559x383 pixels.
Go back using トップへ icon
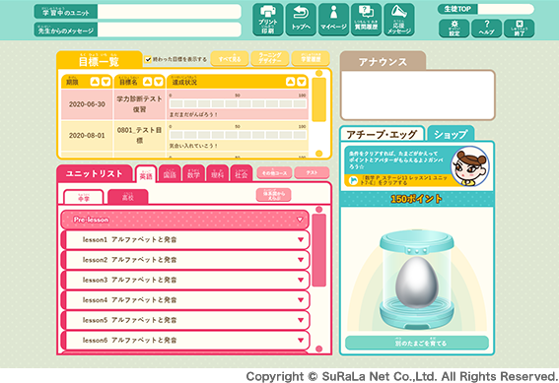point(301,20)
